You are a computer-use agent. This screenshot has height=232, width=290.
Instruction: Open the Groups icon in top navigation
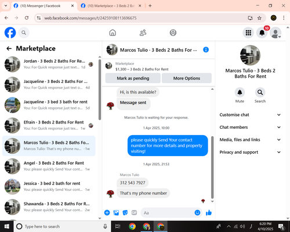173,32
